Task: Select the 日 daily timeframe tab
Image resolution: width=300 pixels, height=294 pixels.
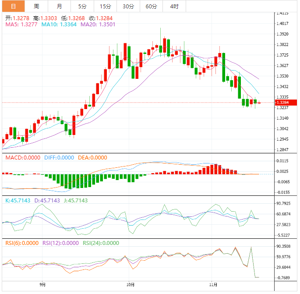Action: (x=14, y=6)
